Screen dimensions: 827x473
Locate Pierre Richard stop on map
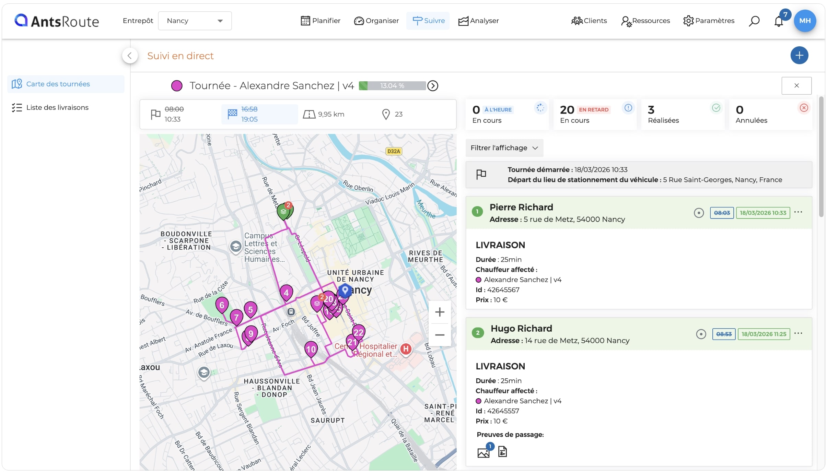pyautogui.click(x=699, y=213)
